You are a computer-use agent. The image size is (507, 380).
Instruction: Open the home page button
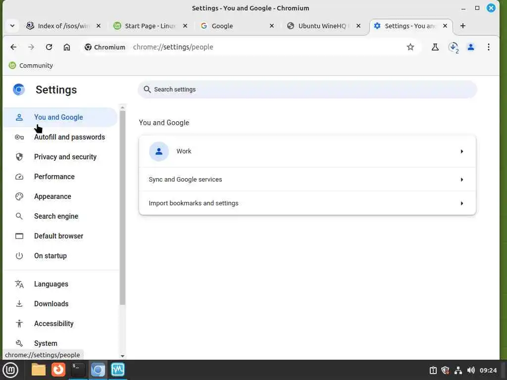click(x=67, y=47)
